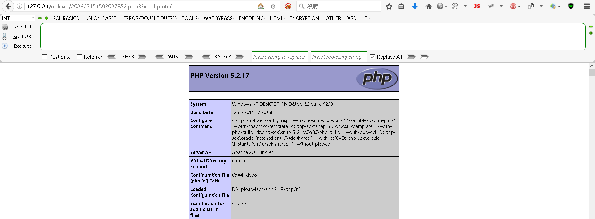Open the UNION BASED menu
This screenshot has height=219, width=595.
pos(102,18)
